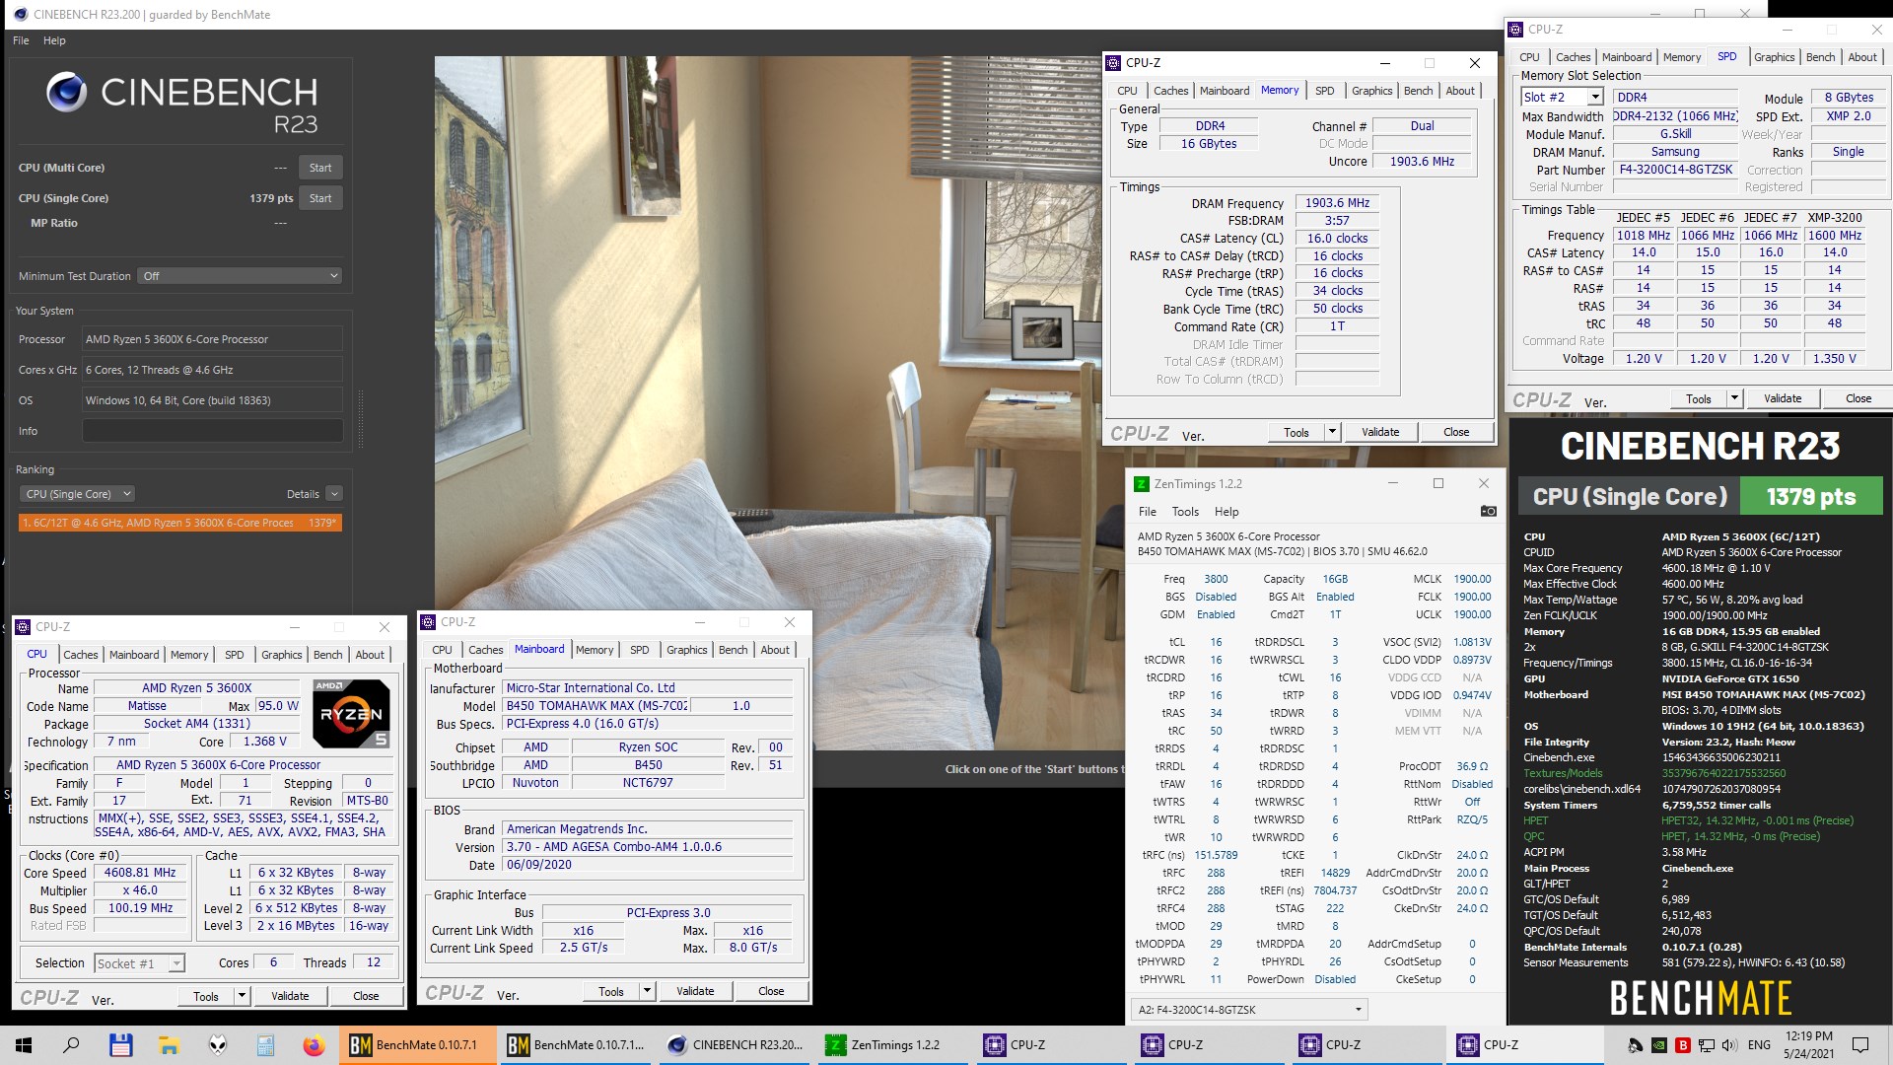Screen dimensions: 1893x1065
Task: Click the screenshot camera icon in ZenTimings
Action: tap(1489, 511)
